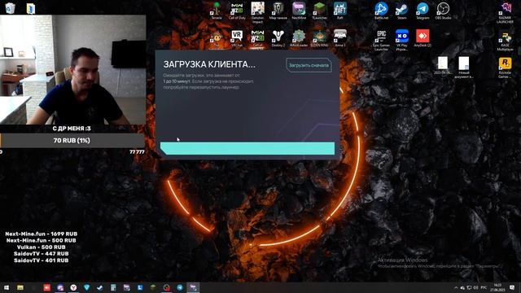Viewport: 521px width, 293px height.
Task: Open the AnyDesk (2) shortcut
Action: [422, 38]
